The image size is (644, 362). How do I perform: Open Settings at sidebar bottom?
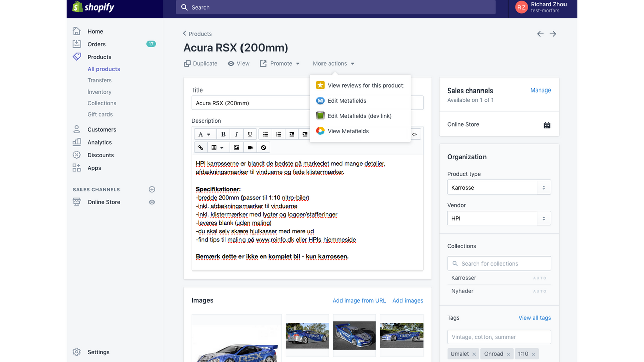click(x=98, y=352)
